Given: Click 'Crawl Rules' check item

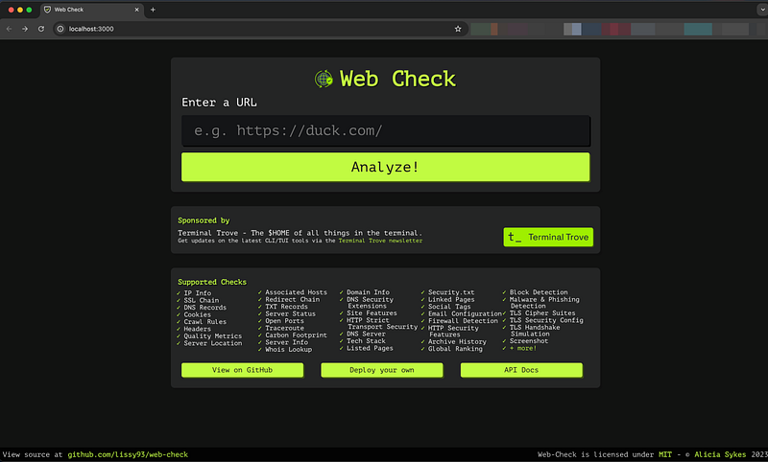Looking at the screenshot, I should click(205, 322).
